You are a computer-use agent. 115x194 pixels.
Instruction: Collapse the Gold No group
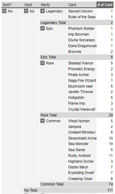click(x=26, y=11)
